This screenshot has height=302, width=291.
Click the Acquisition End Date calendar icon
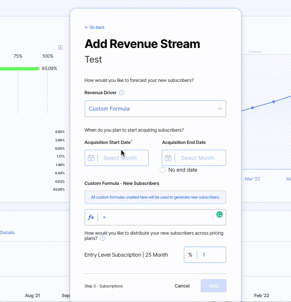tap(168, 158)
